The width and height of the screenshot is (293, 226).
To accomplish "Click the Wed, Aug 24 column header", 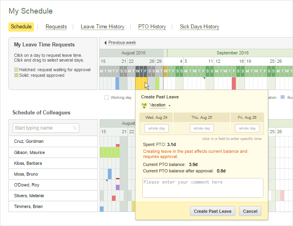I will [156, 117].
